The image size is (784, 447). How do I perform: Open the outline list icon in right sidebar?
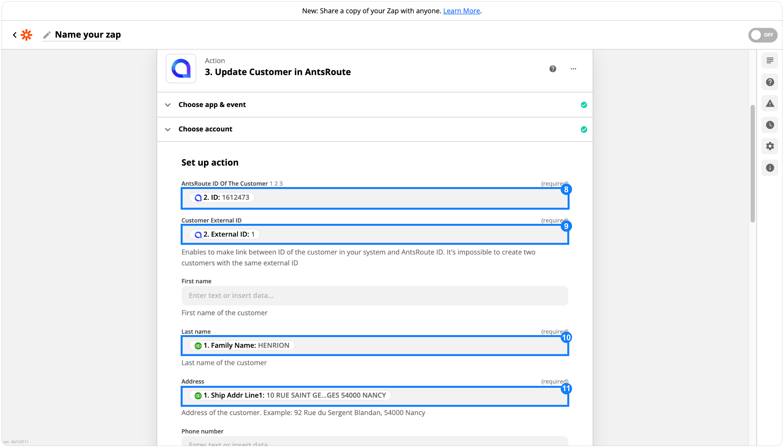coord(770,61)
